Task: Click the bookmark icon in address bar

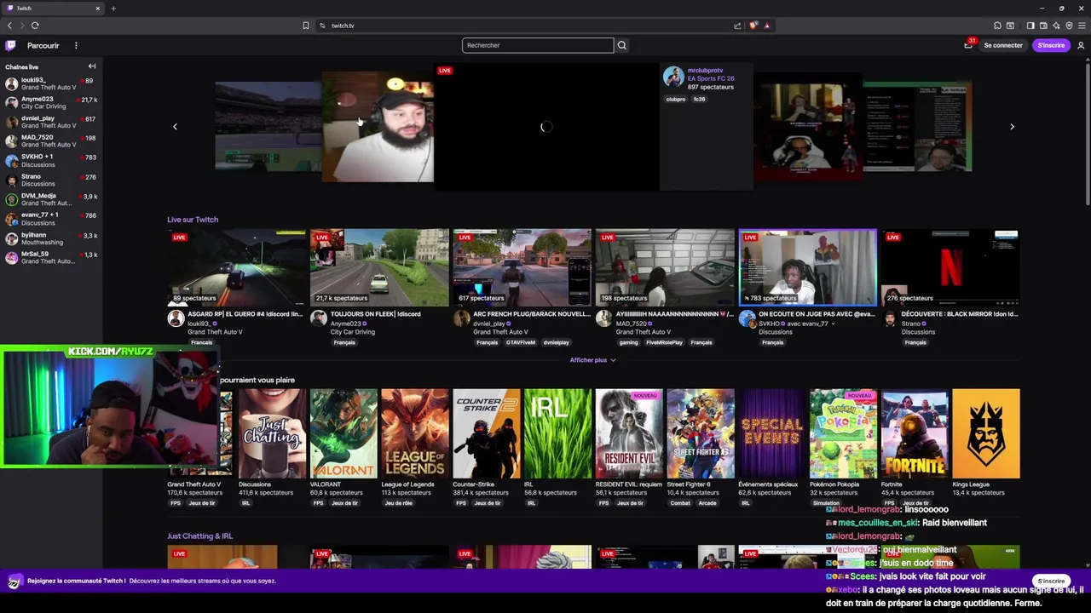Action: pos(306,26)
